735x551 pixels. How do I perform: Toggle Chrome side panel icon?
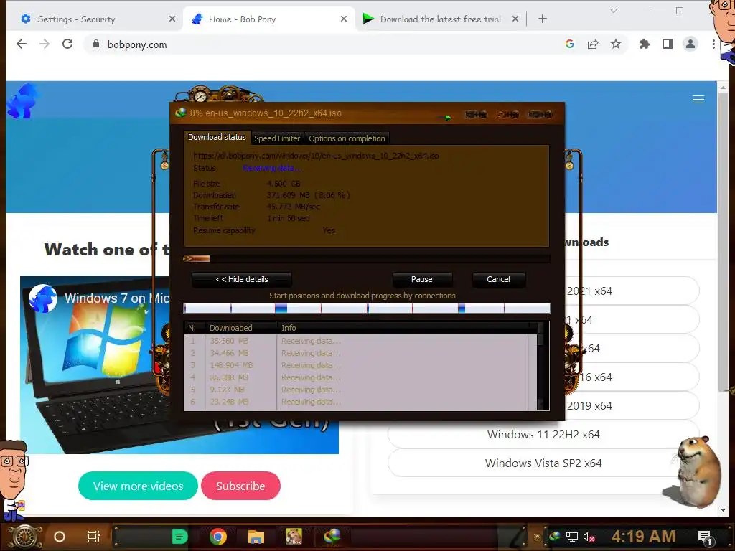point(668,44)
